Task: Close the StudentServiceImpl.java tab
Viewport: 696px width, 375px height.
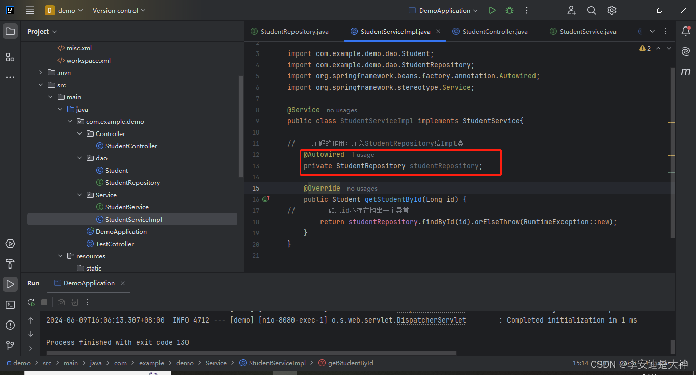Action: [x=438, y=31]
